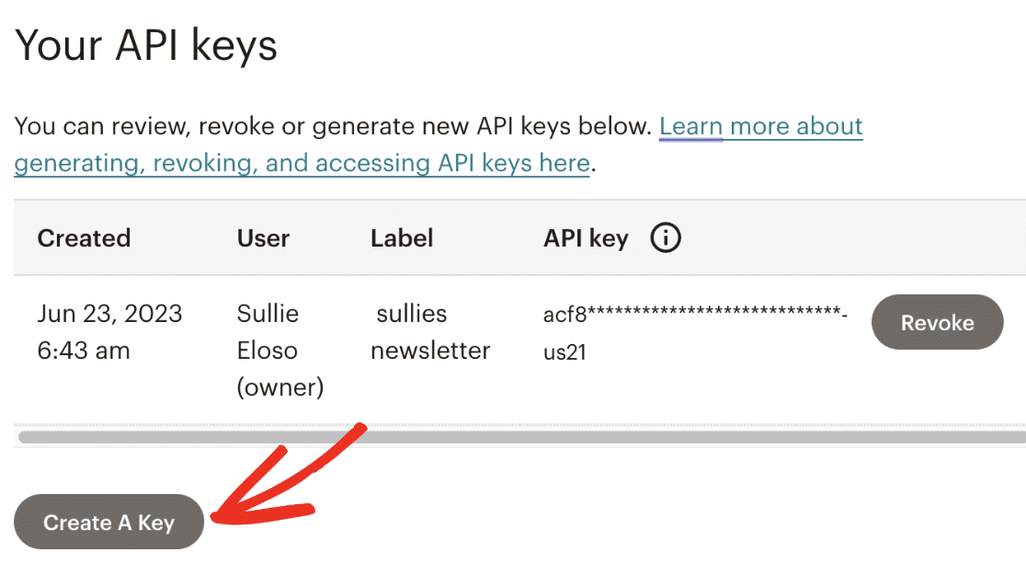Click the 'Your API keys' heading
Viewport: 1026px width, 587px height.
[x=146, y=44]
